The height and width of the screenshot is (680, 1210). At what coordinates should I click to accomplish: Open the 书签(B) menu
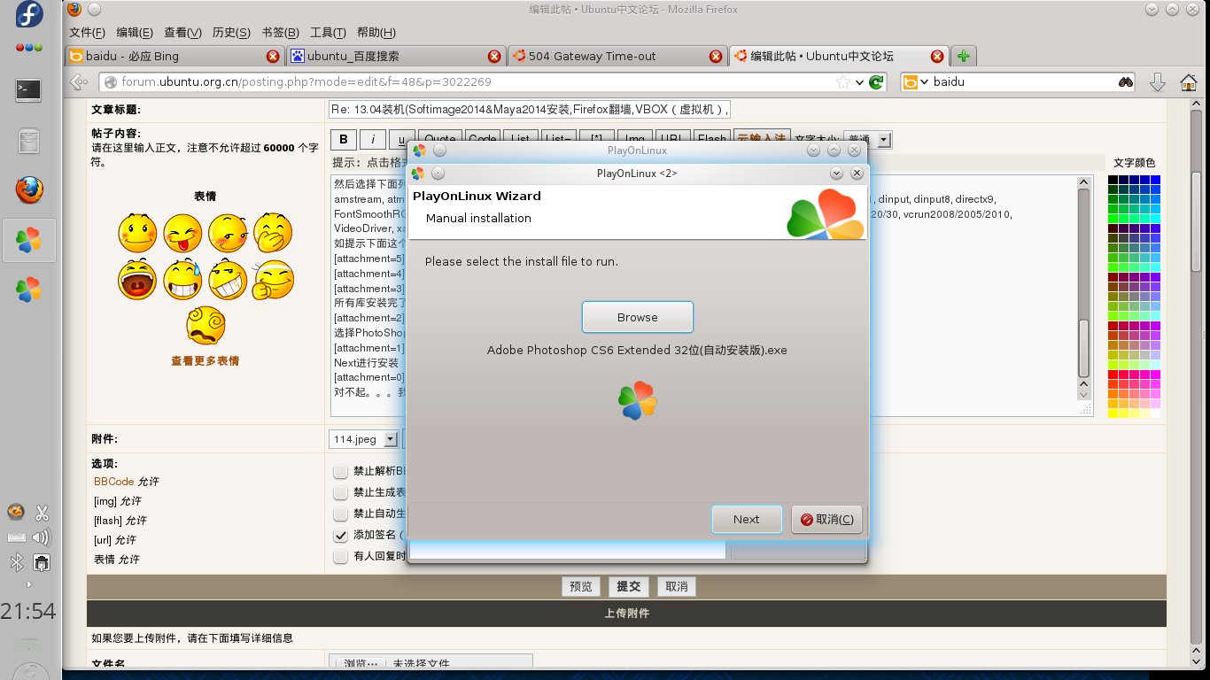coord(280,33)
